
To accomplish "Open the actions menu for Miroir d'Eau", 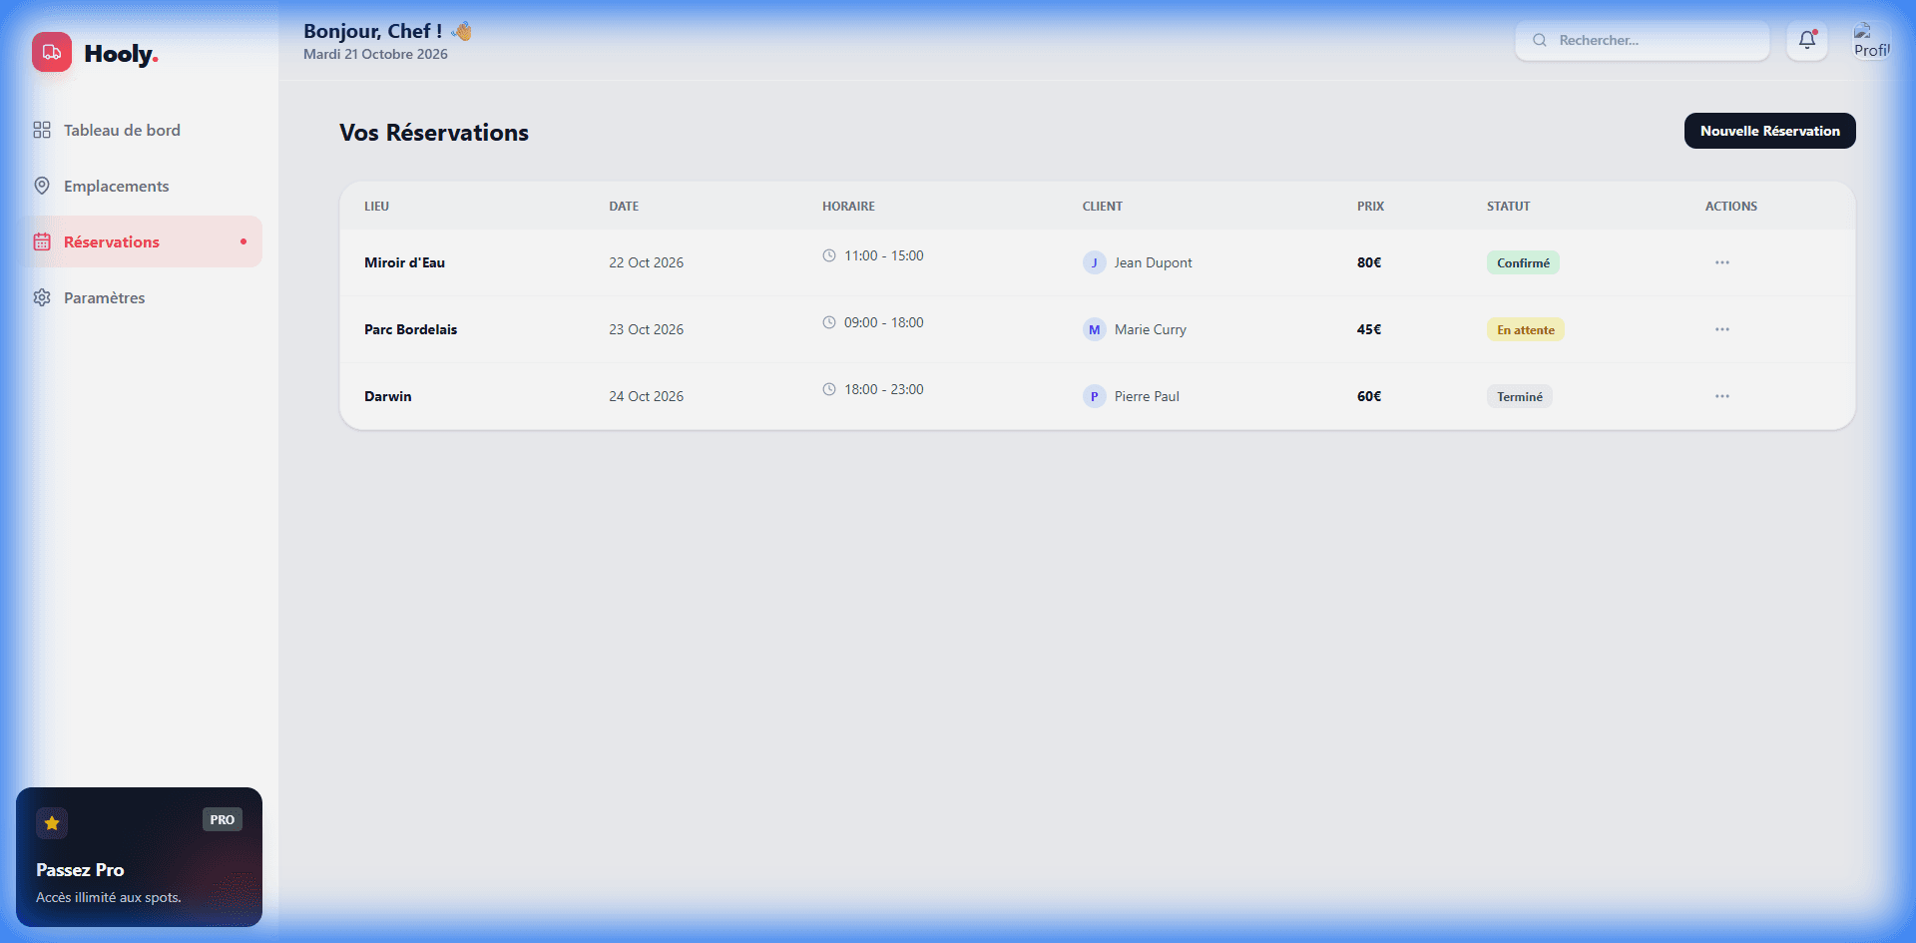I will [x=1721, y=262].
